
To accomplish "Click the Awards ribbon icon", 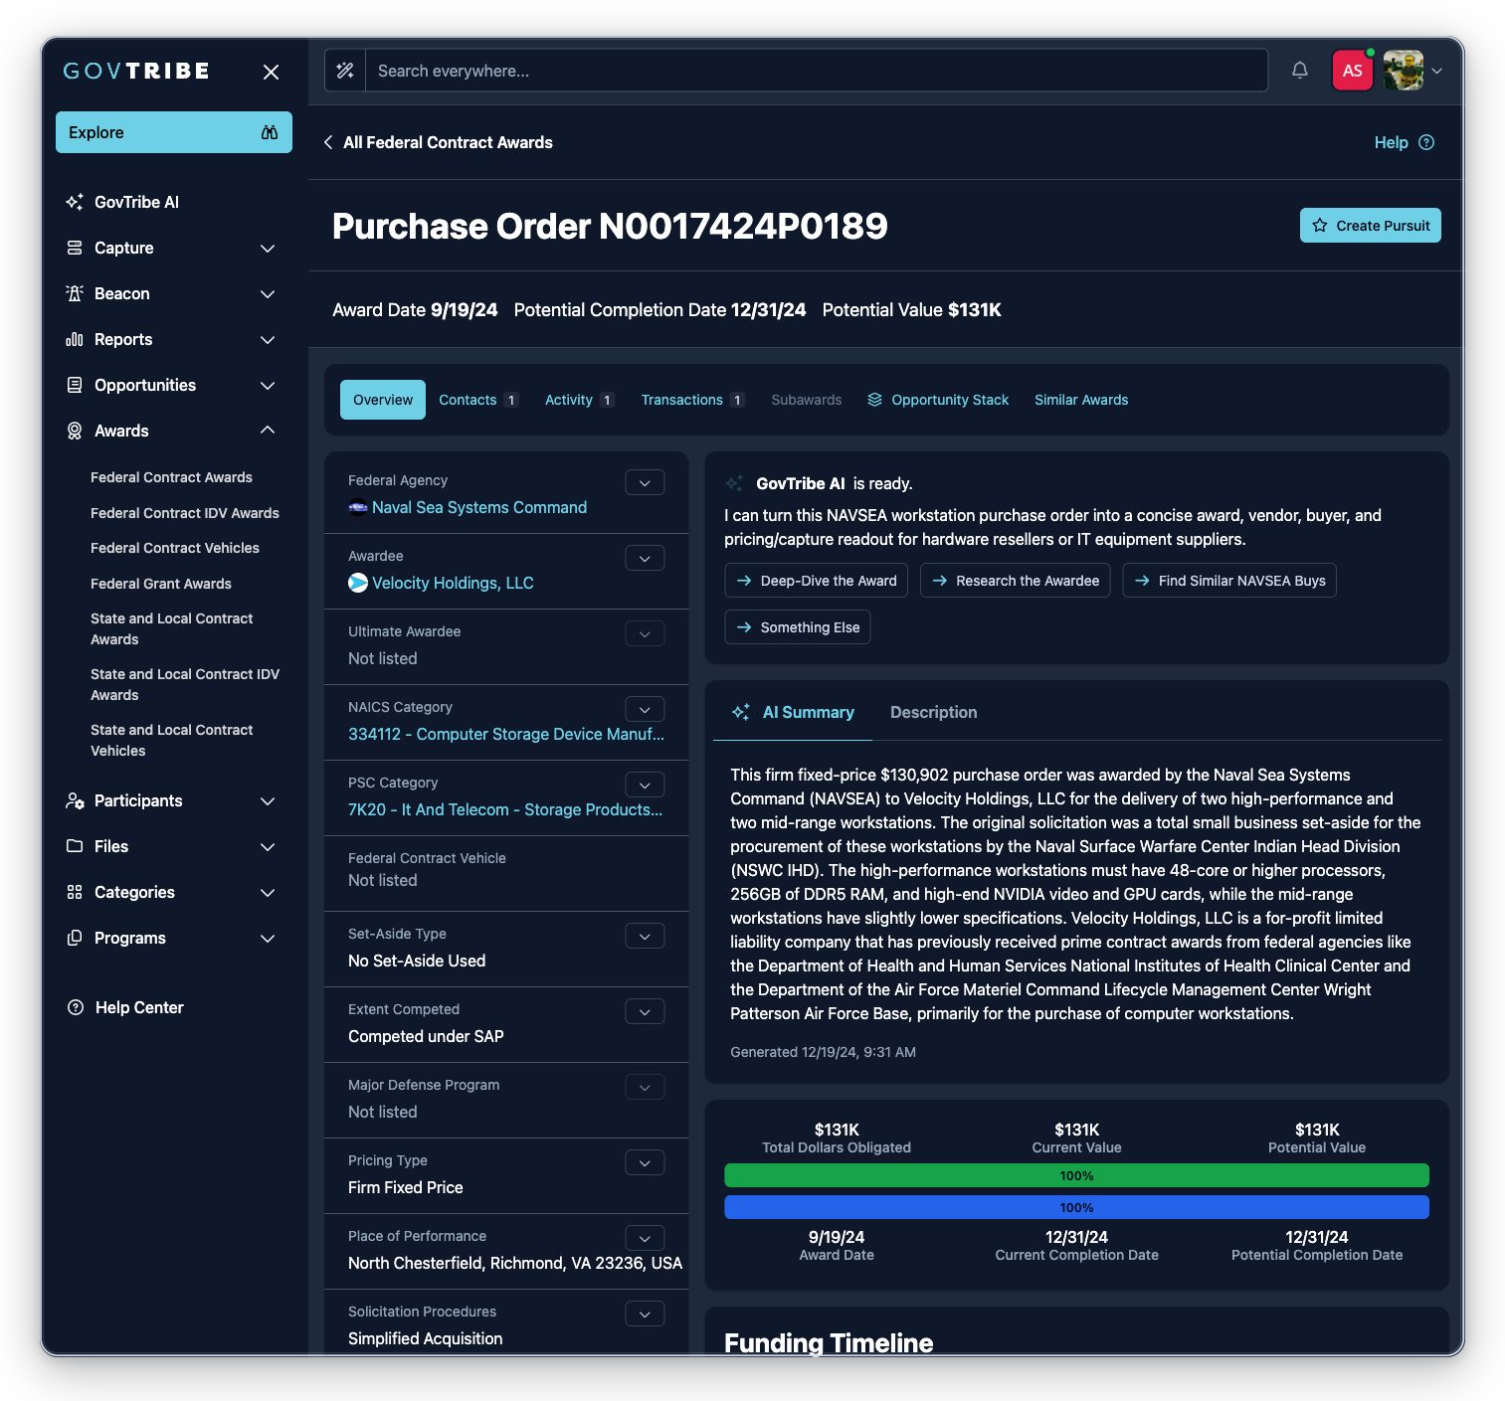I will click(75, 431).
